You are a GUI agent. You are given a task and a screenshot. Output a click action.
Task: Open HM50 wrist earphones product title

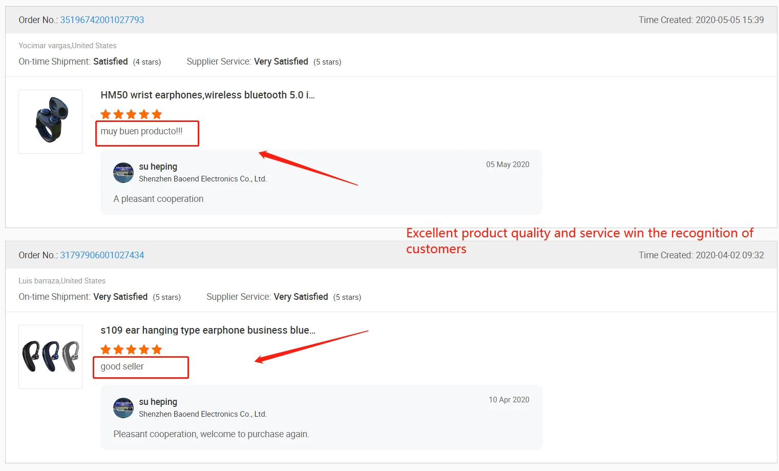click(x=207, y=95)
